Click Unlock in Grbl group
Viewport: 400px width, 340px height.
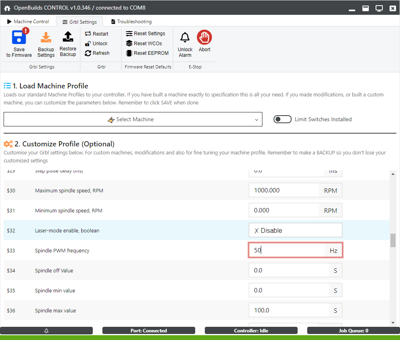tap(96, 44)
